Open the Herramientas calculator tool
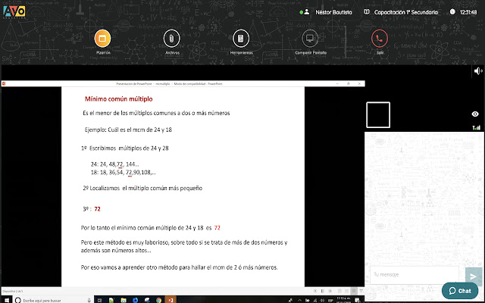Image resolution: width=485 pixels, height=303 pixels. (241, 39)
